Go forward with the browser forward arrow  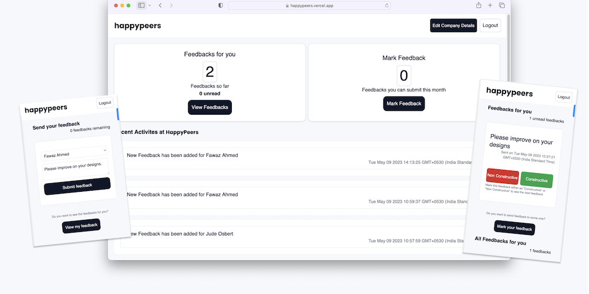point(171,5)
